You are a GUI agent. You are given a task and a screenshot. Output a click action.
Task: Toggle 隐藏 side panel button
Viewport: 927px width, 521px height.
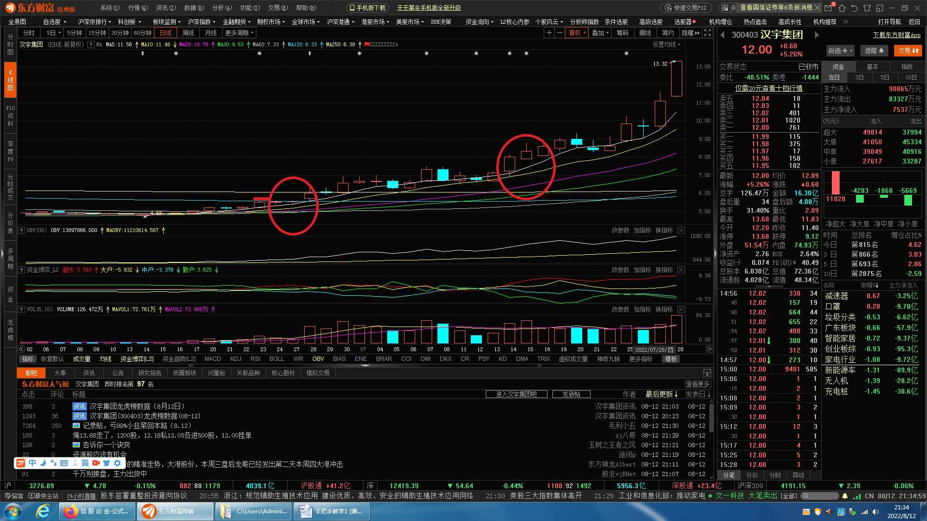pyautogui.click(x=690, y=33)
